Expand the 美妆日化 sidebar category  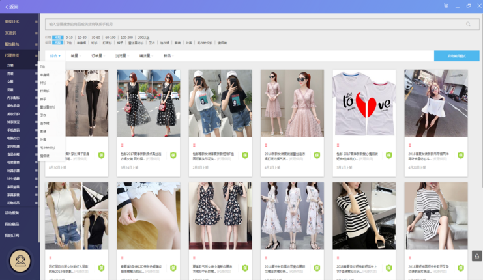[x=13, y=21]
